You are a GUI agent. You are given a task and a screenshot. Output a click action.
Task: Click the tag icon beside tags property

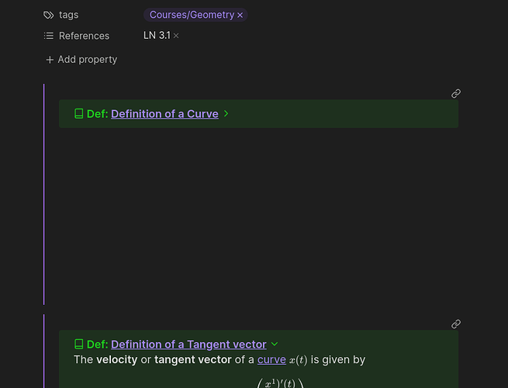49,15
